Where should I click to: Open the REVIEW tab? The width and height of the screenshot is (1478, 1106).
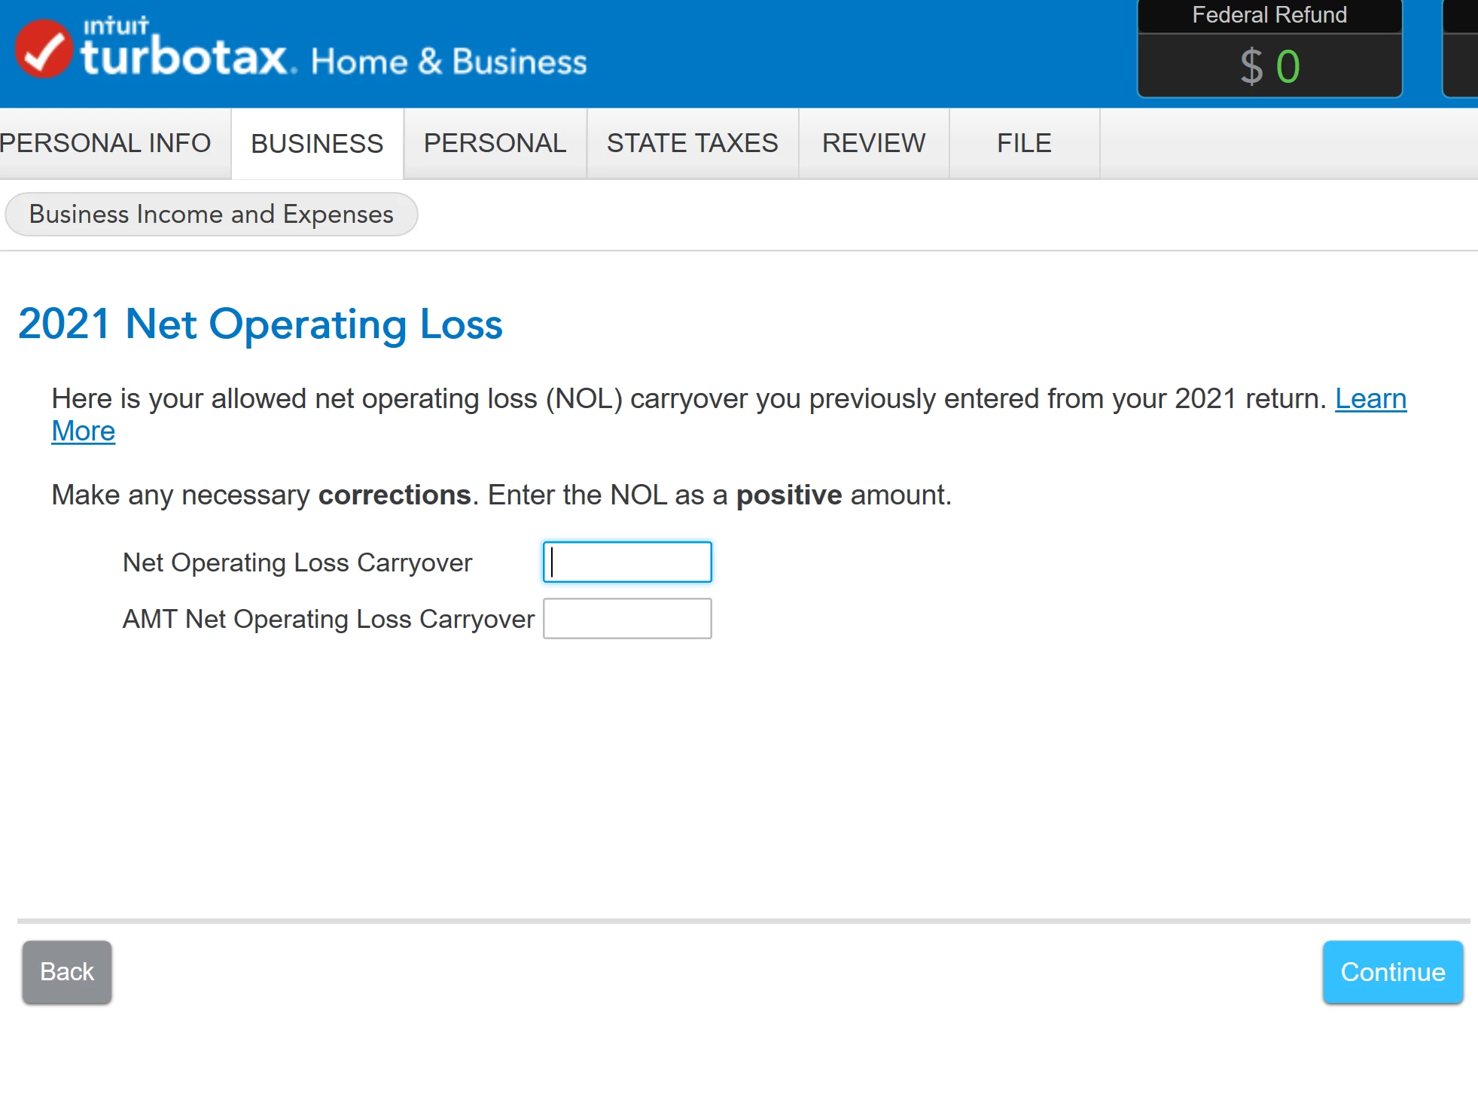[x=873, y=143]
